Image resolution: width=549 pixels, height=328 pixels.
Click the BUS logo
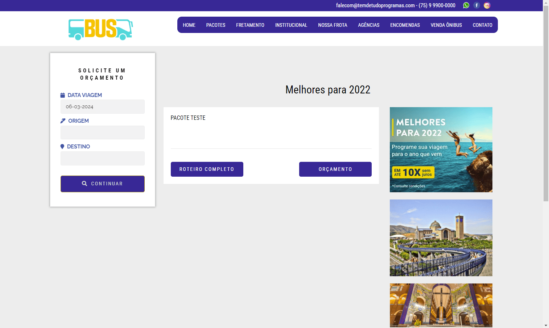tap(100, 29)
